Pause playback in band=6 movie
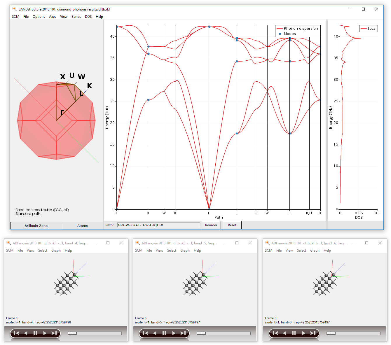The height and width of the screenshot is (345, 391). 294,333
